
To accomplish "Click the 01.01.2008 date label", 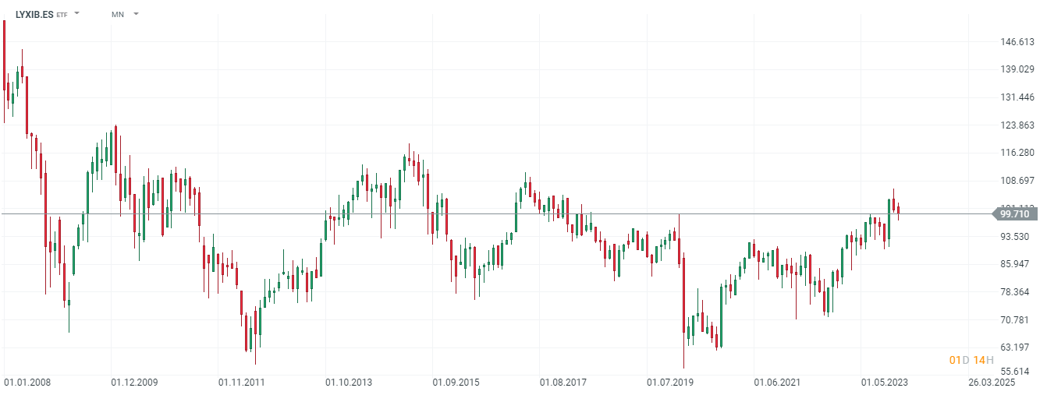I will tap(27, 383).
